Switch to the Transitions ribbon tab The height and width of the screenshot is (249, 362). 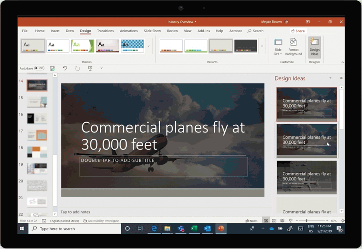(x=105, y=31)
